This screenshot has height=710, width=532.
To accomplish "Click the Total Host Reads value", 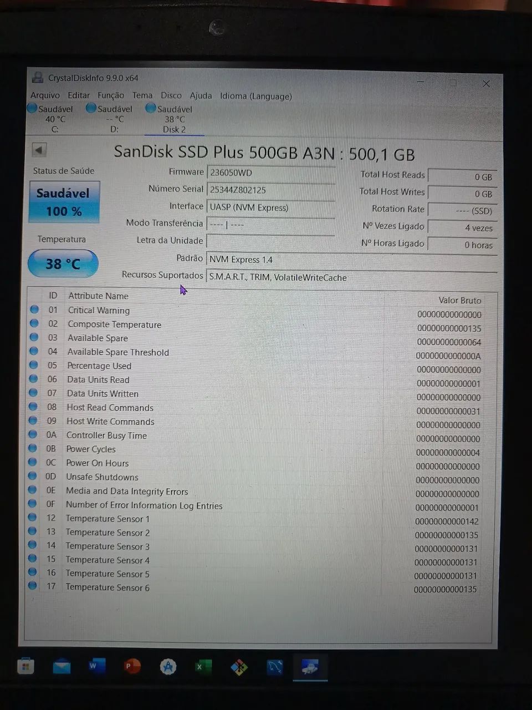I will click(x=462, y=177).
